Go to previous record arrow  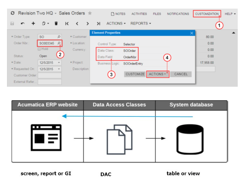(77, 24)
